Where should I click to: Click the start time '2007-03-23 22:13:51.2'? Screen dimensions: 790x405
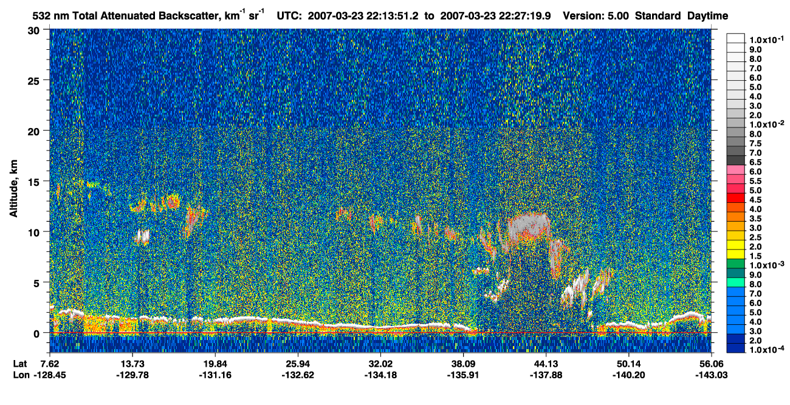click(x=364, y=16)
